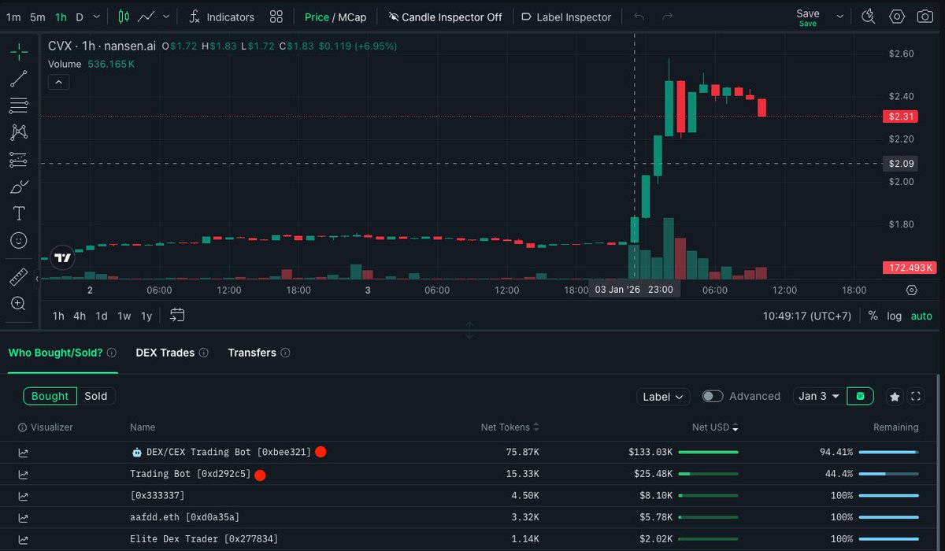Select the Sold filter button
This screenshot has width=945, height=551.
click(96, 396)
